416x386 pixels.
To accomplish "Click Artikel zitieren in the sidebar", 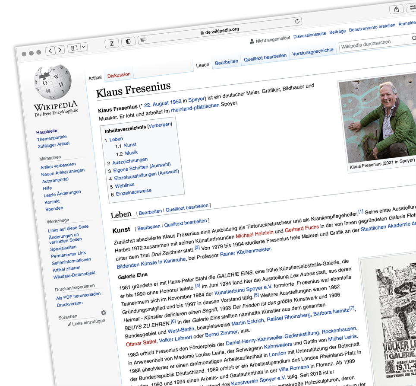I will click(x=66, y=269).
